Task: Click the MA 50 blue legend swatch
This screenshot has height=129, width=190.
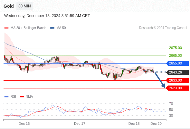Action: pos(52,28)
